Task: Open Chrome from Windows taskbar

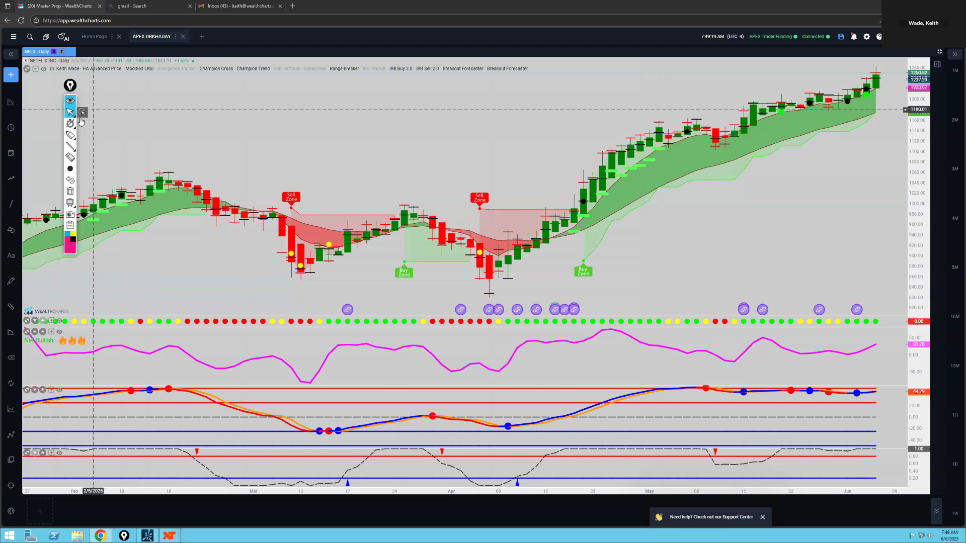Action: pyautogui.click(x=101, y=535)
